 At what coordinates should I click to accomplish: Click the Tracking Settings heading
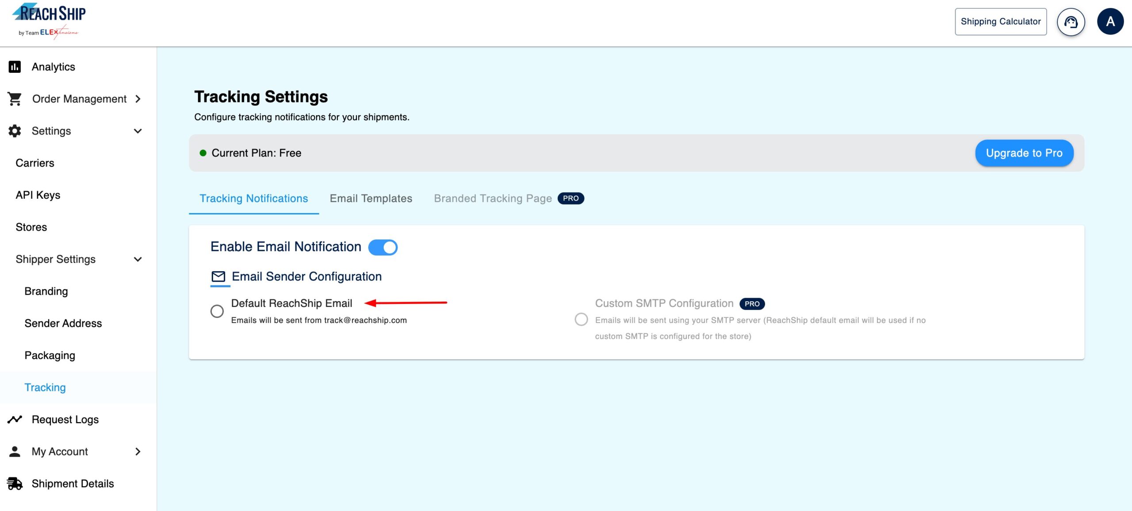tap(261, 96)
